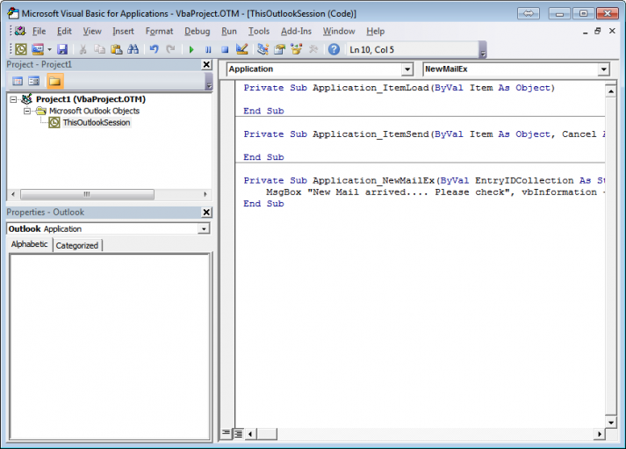Image resolution: width=626 pixels, height=449 pixels.
Task: Click the Run Sub (play) icon
Action: [x=192, y=50]
